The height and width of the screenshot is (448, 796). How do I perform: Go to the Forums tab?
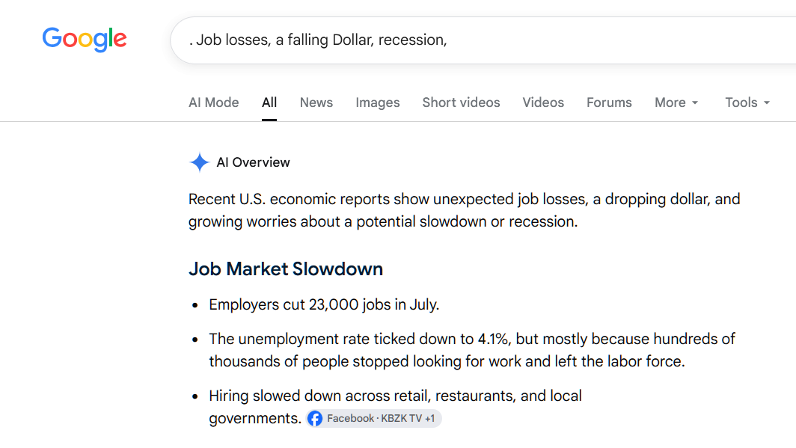609,102
